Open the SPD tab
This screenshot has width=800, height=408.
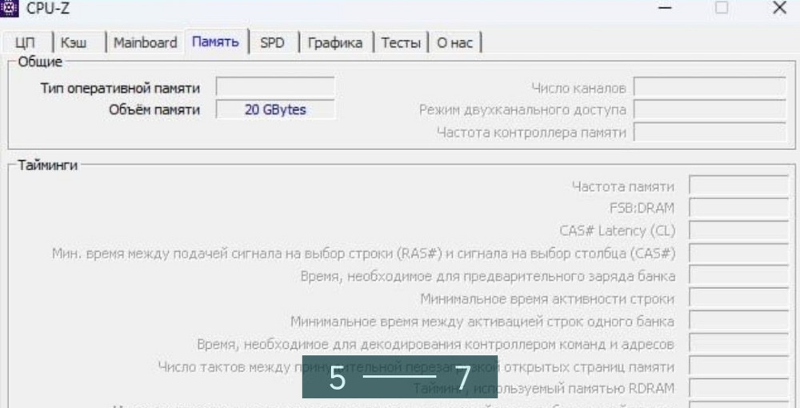point(274,43)
